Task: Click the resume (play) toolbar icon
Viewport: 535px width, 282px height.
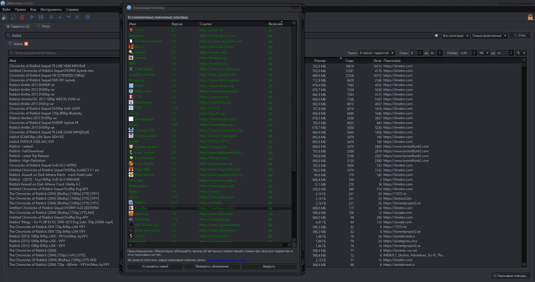Action: pos(32,17)
